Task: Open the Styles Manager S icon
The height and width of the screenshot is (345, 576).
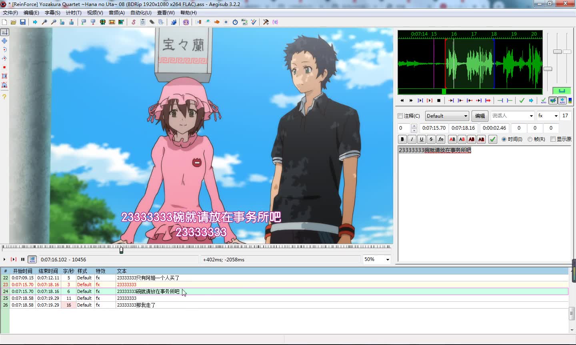Action: tap(134, 22)
